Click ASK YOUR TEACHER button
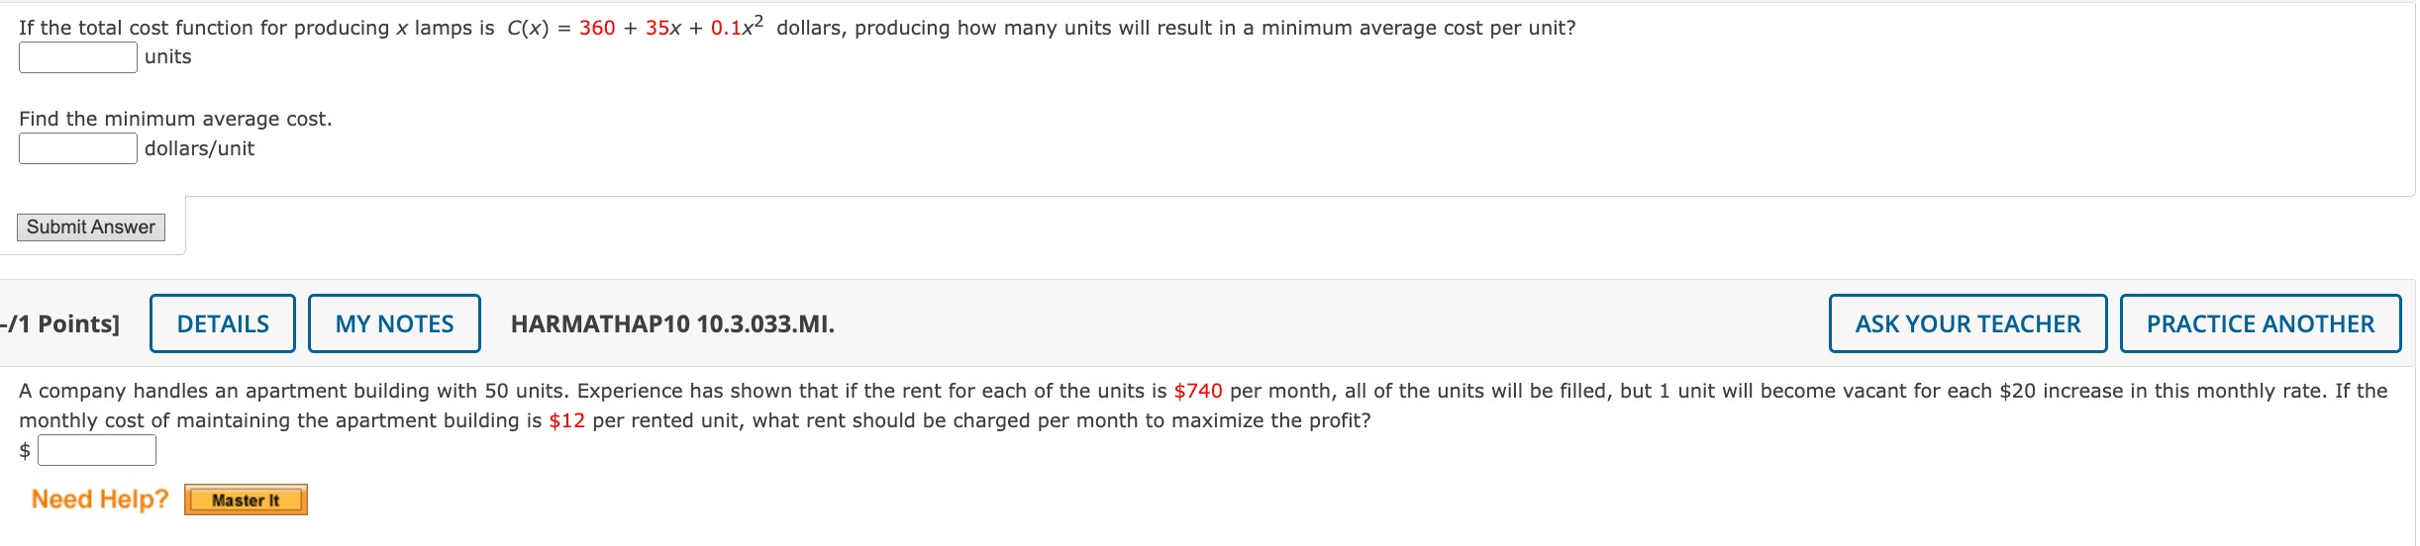This screenshot has width=2420, height=546. 1967,323
